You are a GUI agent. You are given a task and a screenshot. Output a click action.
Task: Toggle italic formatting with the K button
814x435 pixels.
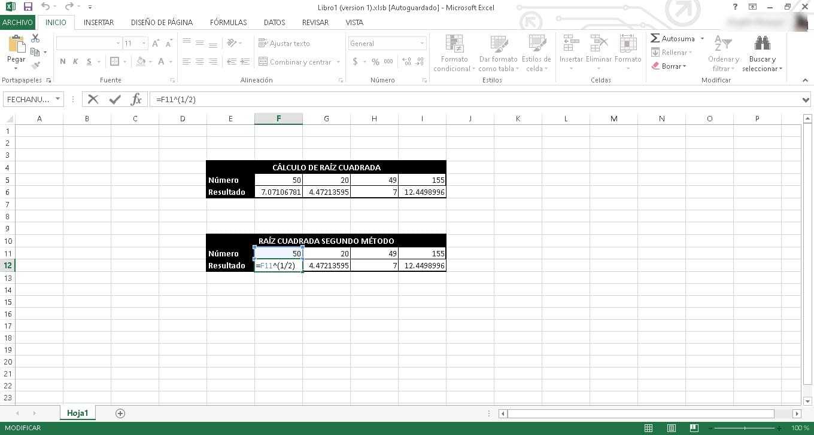[75, 62]
